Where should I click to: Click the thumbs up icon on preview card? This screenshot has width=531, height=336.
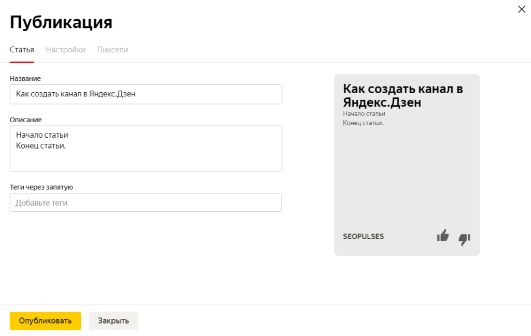(x=443, y=237)
